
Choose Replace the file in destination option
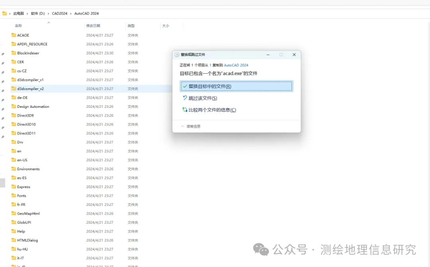[236, 86]
